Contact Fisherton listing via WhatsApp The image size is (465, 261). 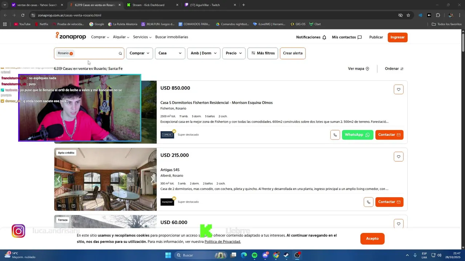point(357,135)
